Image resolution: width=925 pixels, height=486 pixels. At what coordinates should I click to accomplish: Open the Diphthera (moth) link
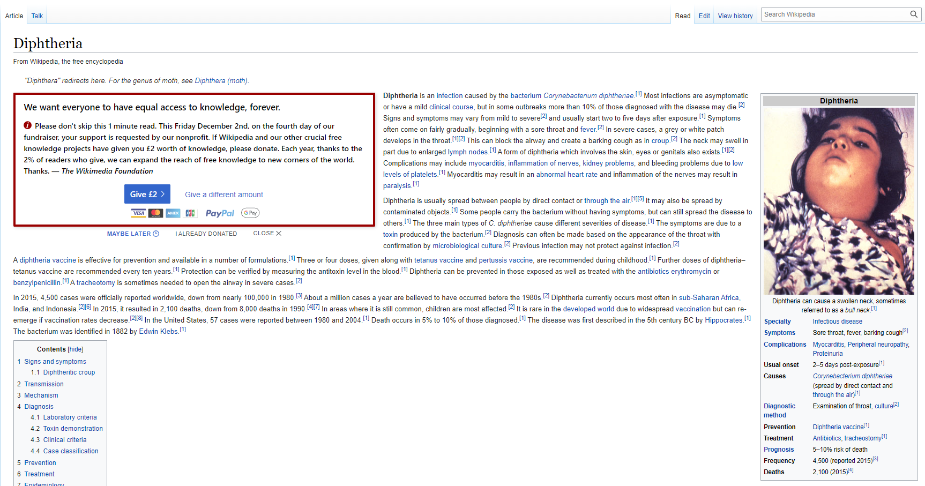[221, 81]
